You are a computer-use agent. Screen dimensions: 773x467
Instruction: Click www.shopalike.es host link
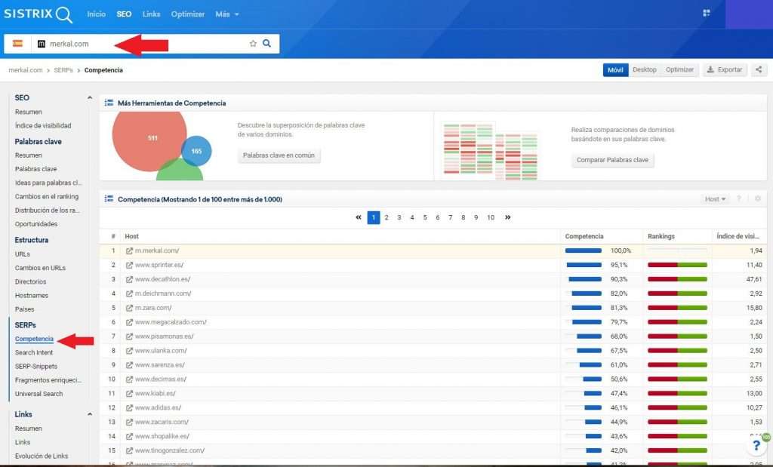click(162, 437)
